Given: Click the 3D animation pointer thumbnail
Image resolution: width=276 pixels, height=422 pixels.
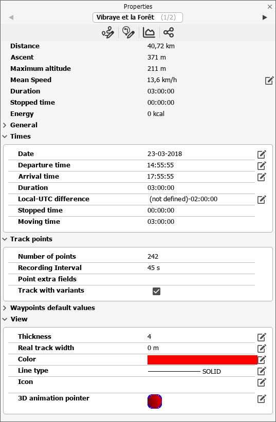Looking at the screenshot, I should pyautogui.click(x=155, y=401).
